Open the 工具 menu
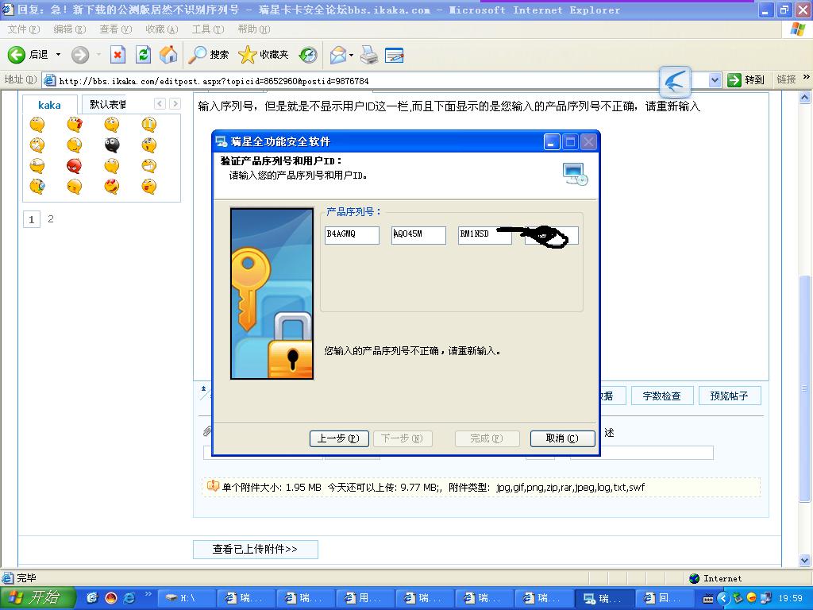This screenshot has width=813, height=610. click(208, 29)
